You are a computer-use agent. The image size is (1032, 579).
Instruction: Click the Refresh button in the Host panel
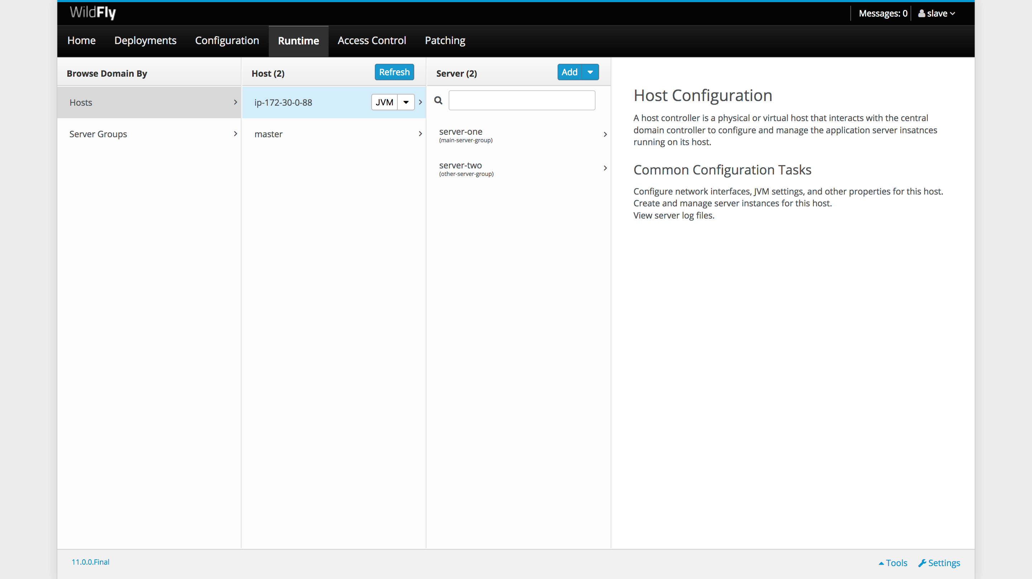[394, 72]
